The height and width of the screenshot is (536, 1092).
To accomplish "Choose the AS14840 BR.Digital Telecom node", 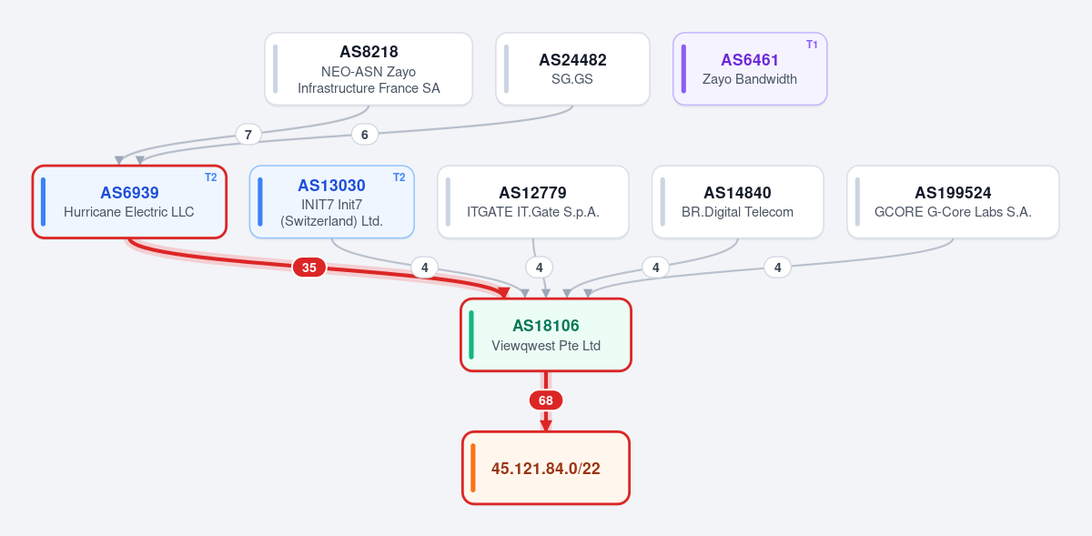I will pyautogui.click(x=738, y=202).
